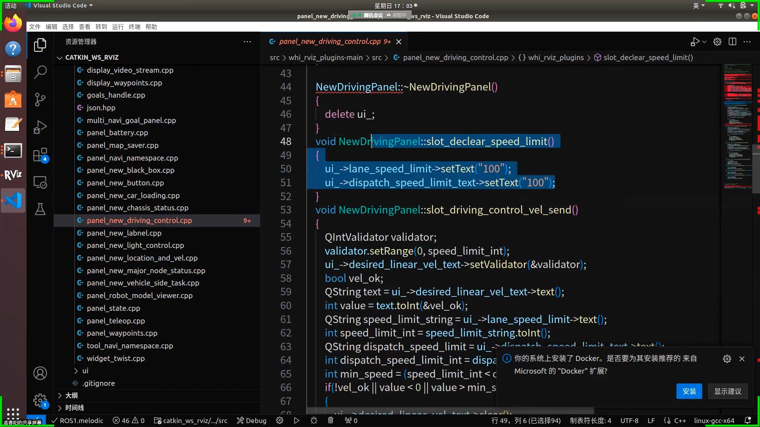Screen dimensions: 760x427
Task: Open the 终端 menu
Action: [135, 26]
